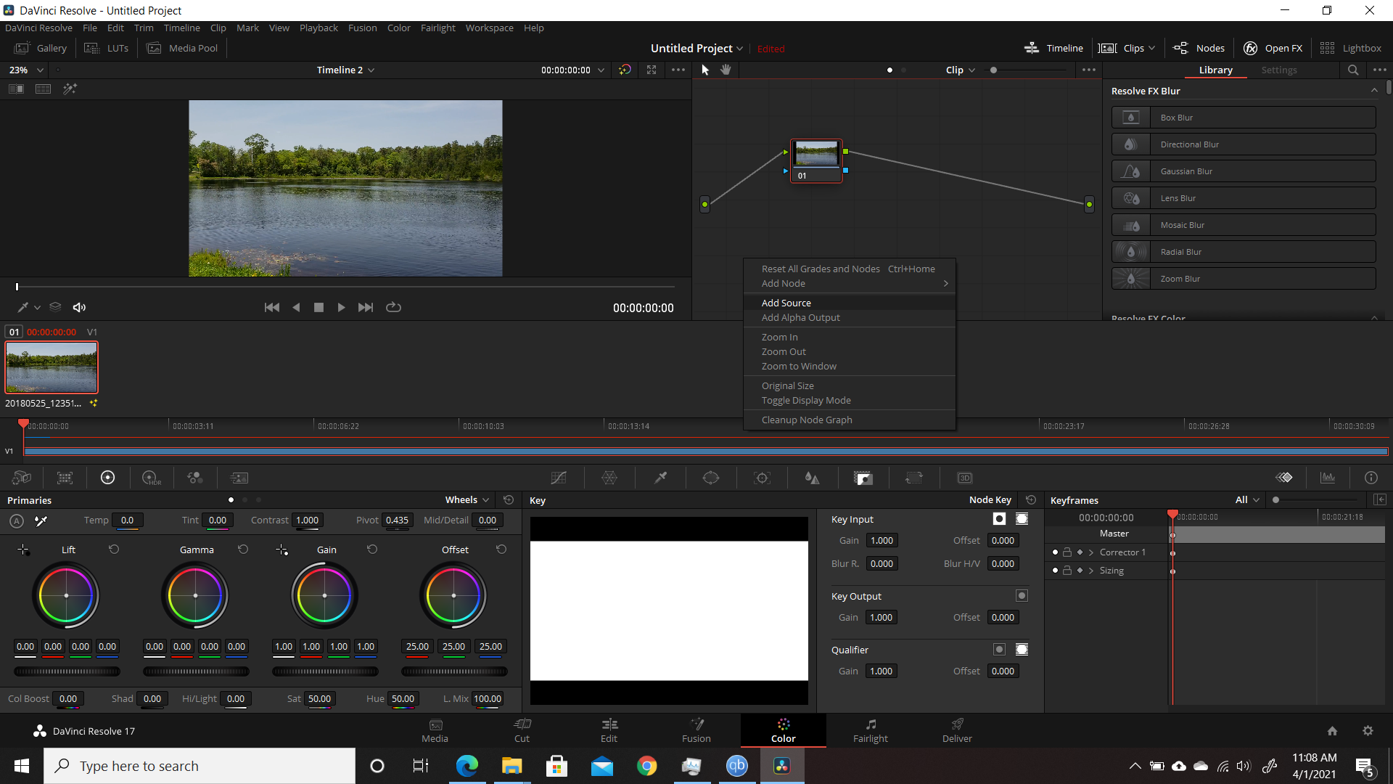
Task: Toggle the LUTs panel button
Action: (107, 49)
